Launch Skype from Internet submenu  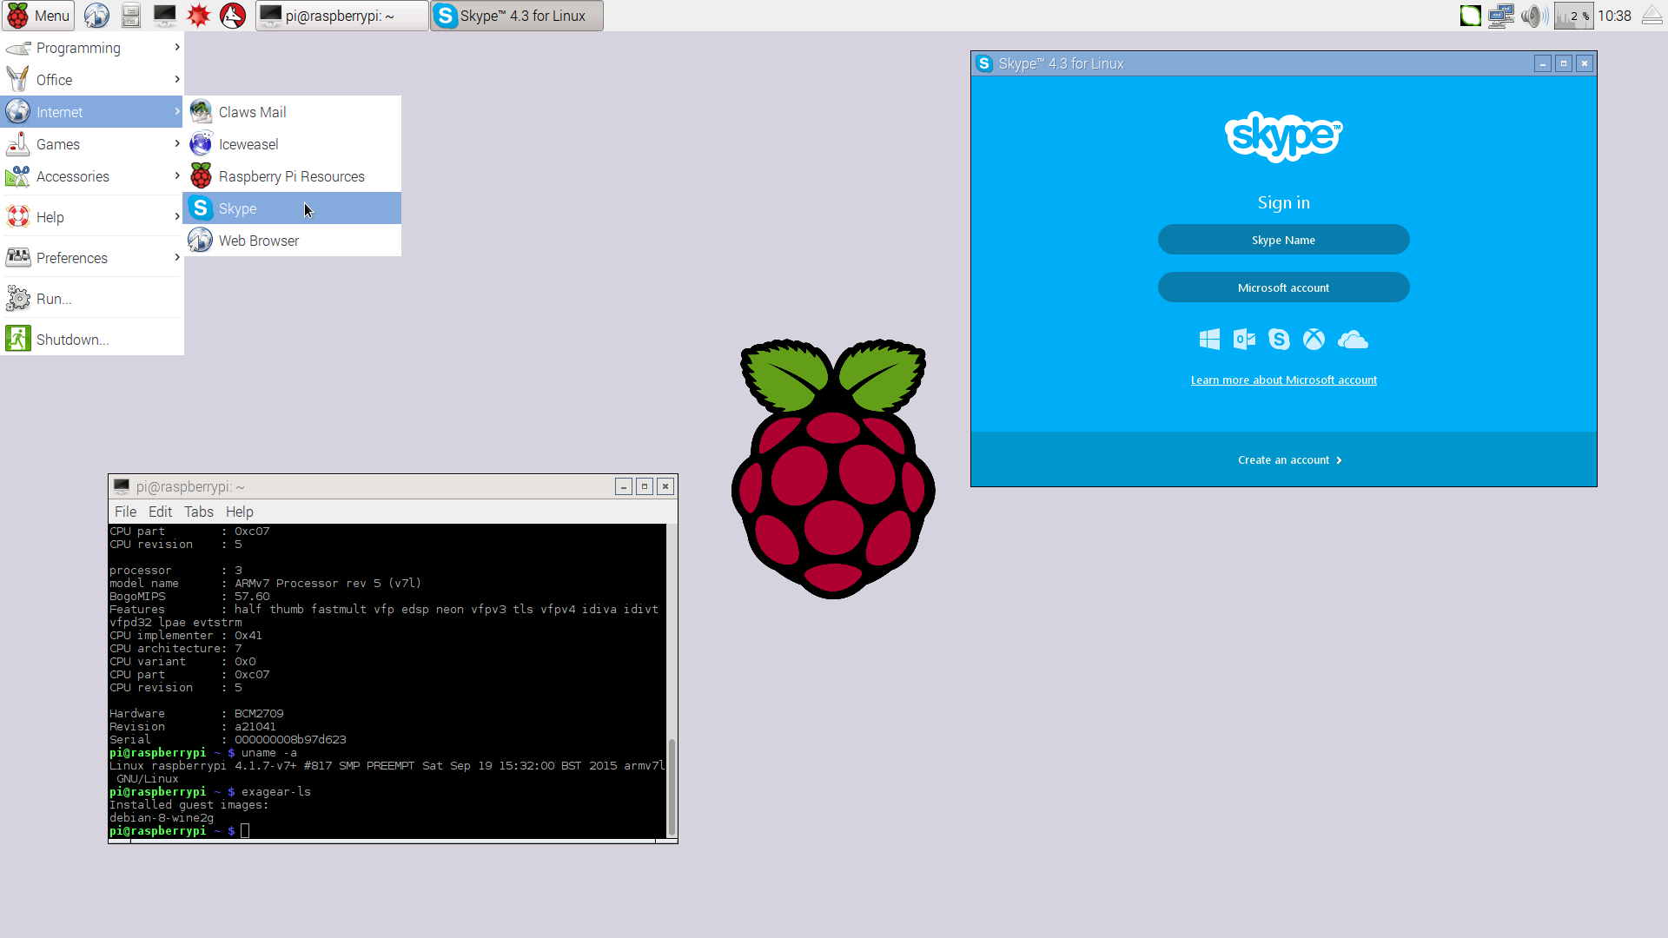point(293,208)
